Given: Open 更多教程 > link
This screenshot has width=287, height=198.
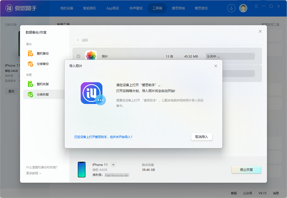Looking at the screenshot, I should coord(33,173).
